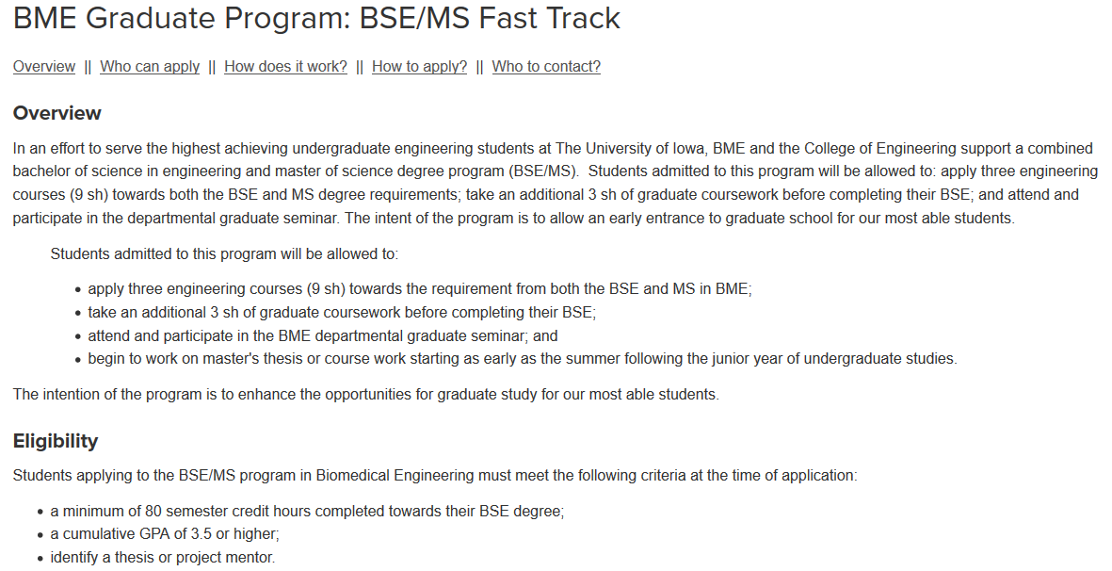
Task: Click the indented 'Students admitted to this program' line
Action: pyautogui.click(x=224, y=254)
